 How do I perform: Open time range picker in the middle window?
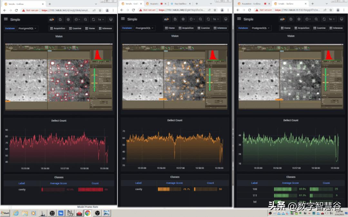coord(192,19)
